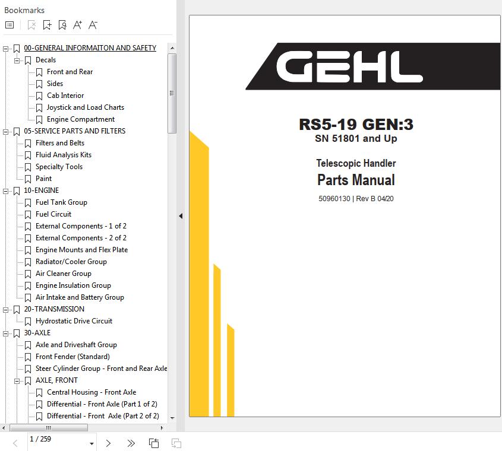Click the bookmarks scroll down arrow
This screenshot has width=502, height=451.
coord(172,418)
